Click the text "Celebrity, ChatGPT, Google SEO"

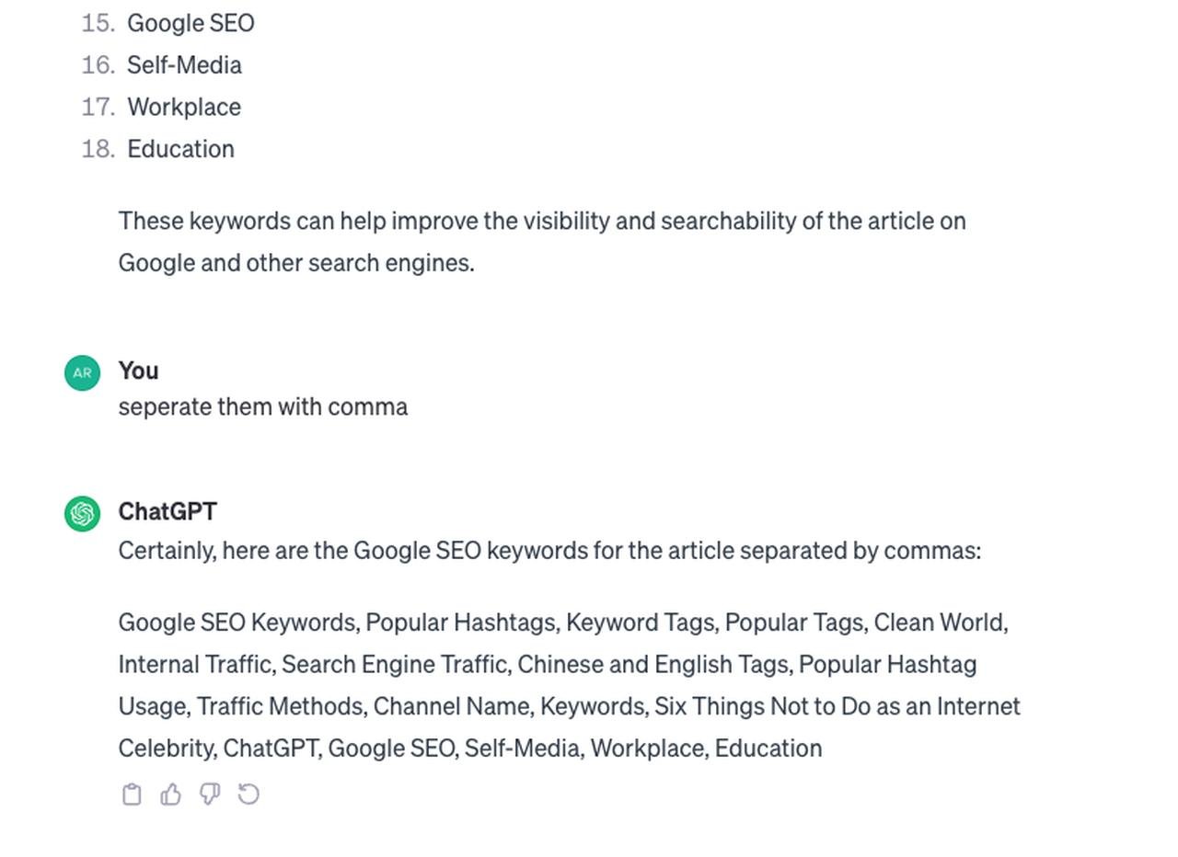[x=287, y=748]
